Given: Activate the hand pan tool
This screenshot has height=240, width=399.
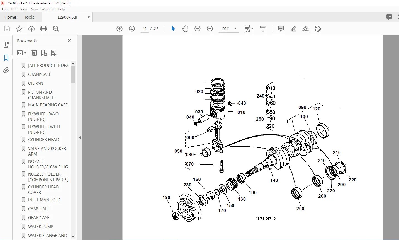Looking at the screenshot, I should point(185,29).
